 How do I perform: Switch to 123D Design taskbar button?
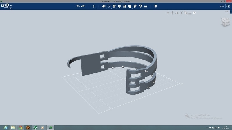point(50,127)
